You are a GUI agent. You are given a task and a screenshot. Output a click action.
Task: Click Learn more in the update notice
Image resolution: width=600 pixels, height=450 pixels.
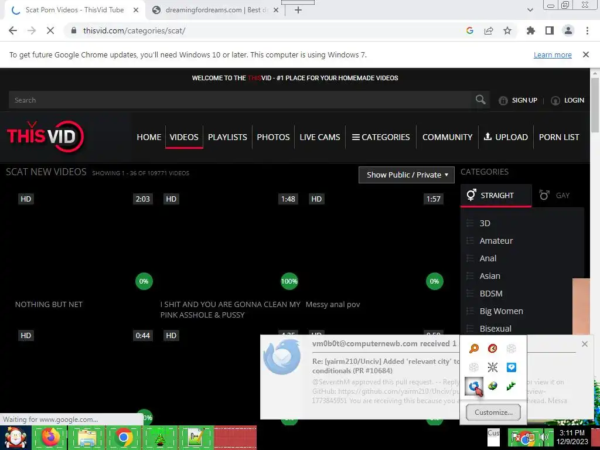point(553,54)
